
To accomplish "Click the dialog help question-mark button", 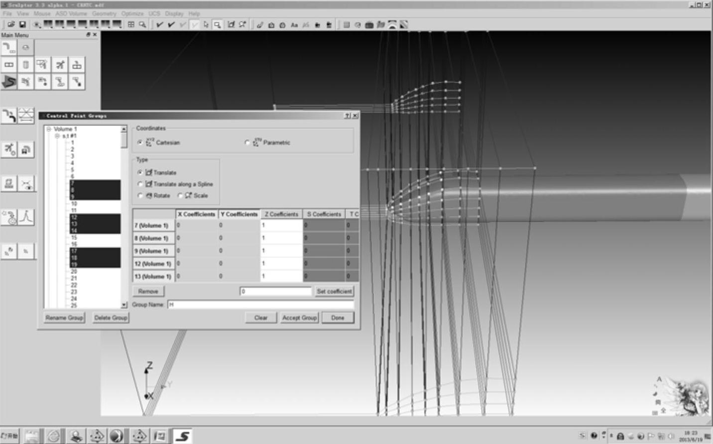I will pyautogui.click(x=347, y=115).
